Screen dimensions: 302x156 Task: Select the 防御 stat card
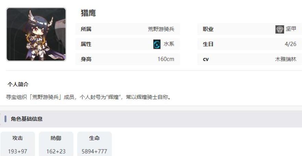pyautogui.click(x=56, y=144)
